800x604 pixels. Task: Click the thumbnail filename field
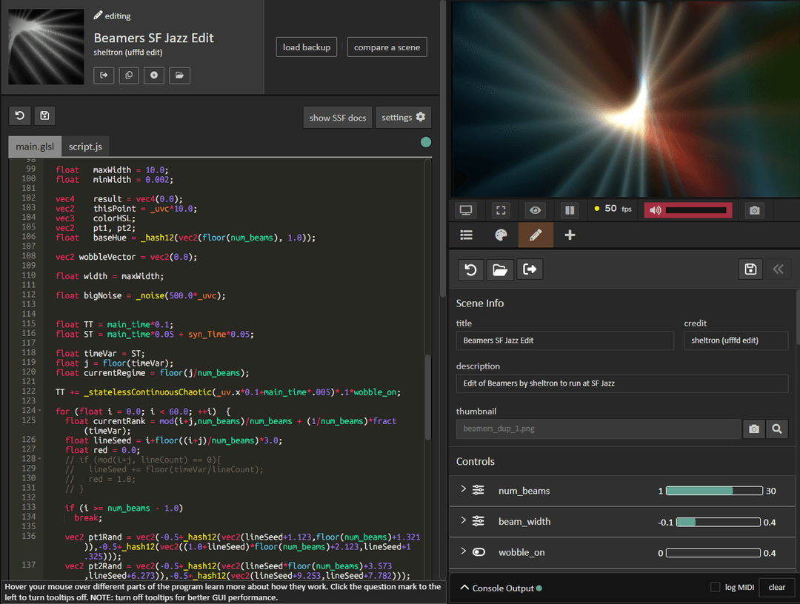(x=599, y=429)
